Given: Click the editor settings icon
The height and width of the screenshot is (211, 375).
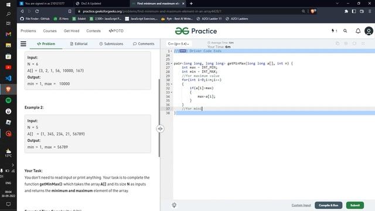Looking at the screenshot, I should (x=346, y=43).
